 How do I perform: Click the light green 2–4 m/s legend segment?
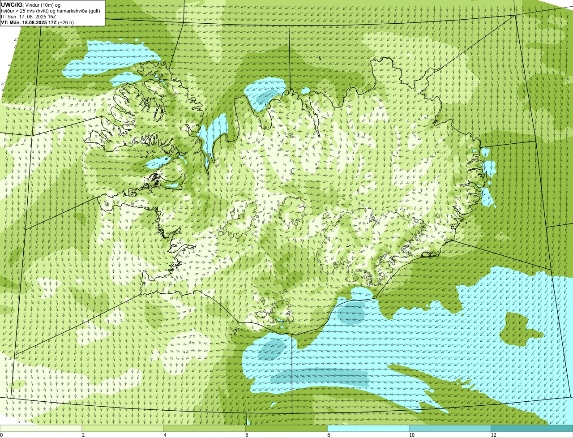pos(123,428)
